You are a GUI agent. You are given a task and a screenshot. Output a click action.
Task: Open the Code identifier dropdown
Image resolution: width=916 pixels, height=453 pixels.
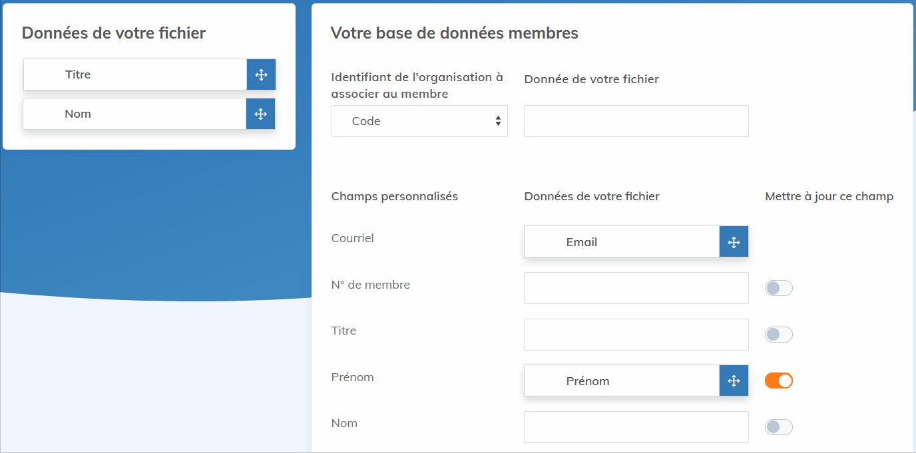point(419,121)
